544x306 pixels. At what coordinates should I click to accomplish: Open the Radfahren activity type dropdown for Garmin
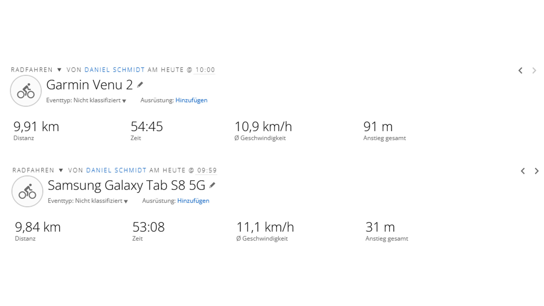click(36, 70)
